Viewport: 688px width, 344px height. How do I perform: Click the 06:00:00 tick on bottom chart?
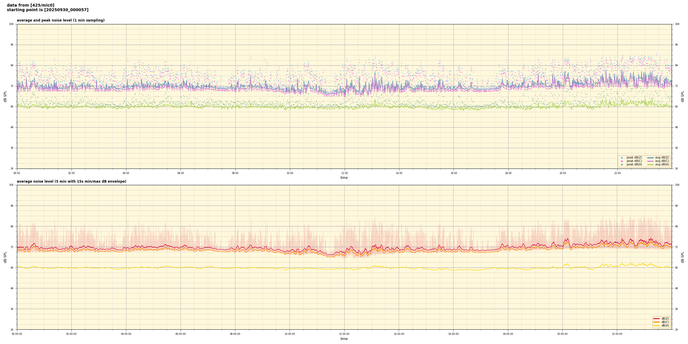pos(181,334)
